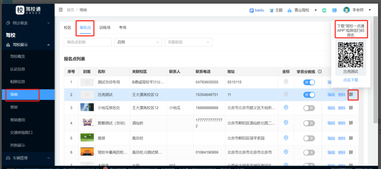Click blue location pin for 小地瓜报名处
The height and width of the screenshot is (169, 381).
pos(286,107)
